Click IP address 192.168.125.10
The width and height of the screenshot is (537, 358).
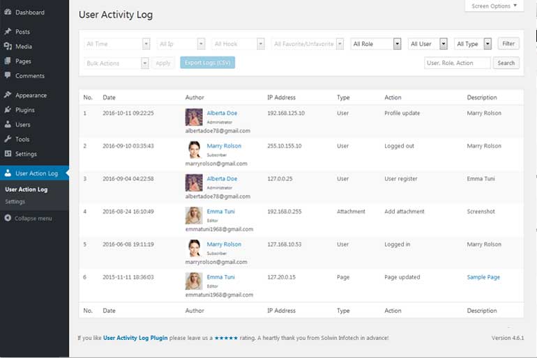coord(286,113)
